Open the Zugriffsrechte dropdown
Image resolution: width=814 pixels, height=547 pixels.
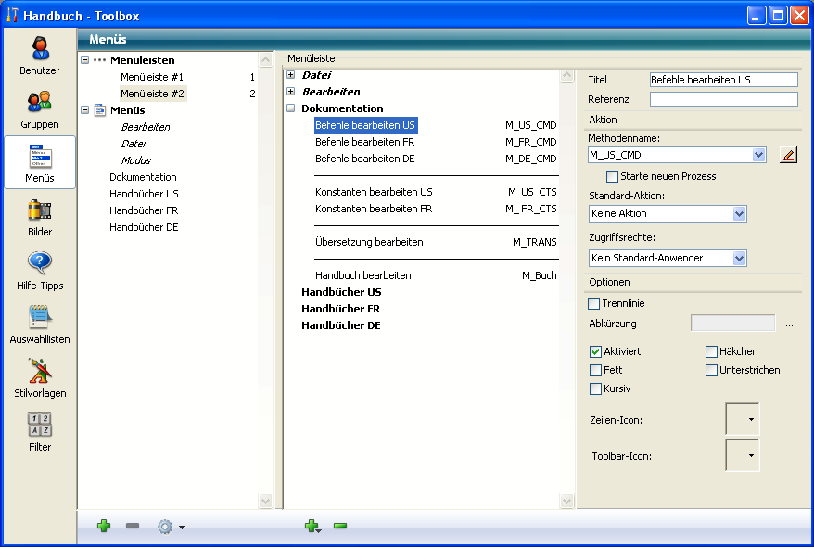(x=739, y=258)
